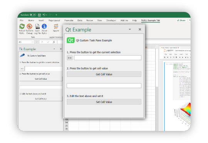208x143 pixels.
Task: Open the File menu tab
Action: pos(22,20)
